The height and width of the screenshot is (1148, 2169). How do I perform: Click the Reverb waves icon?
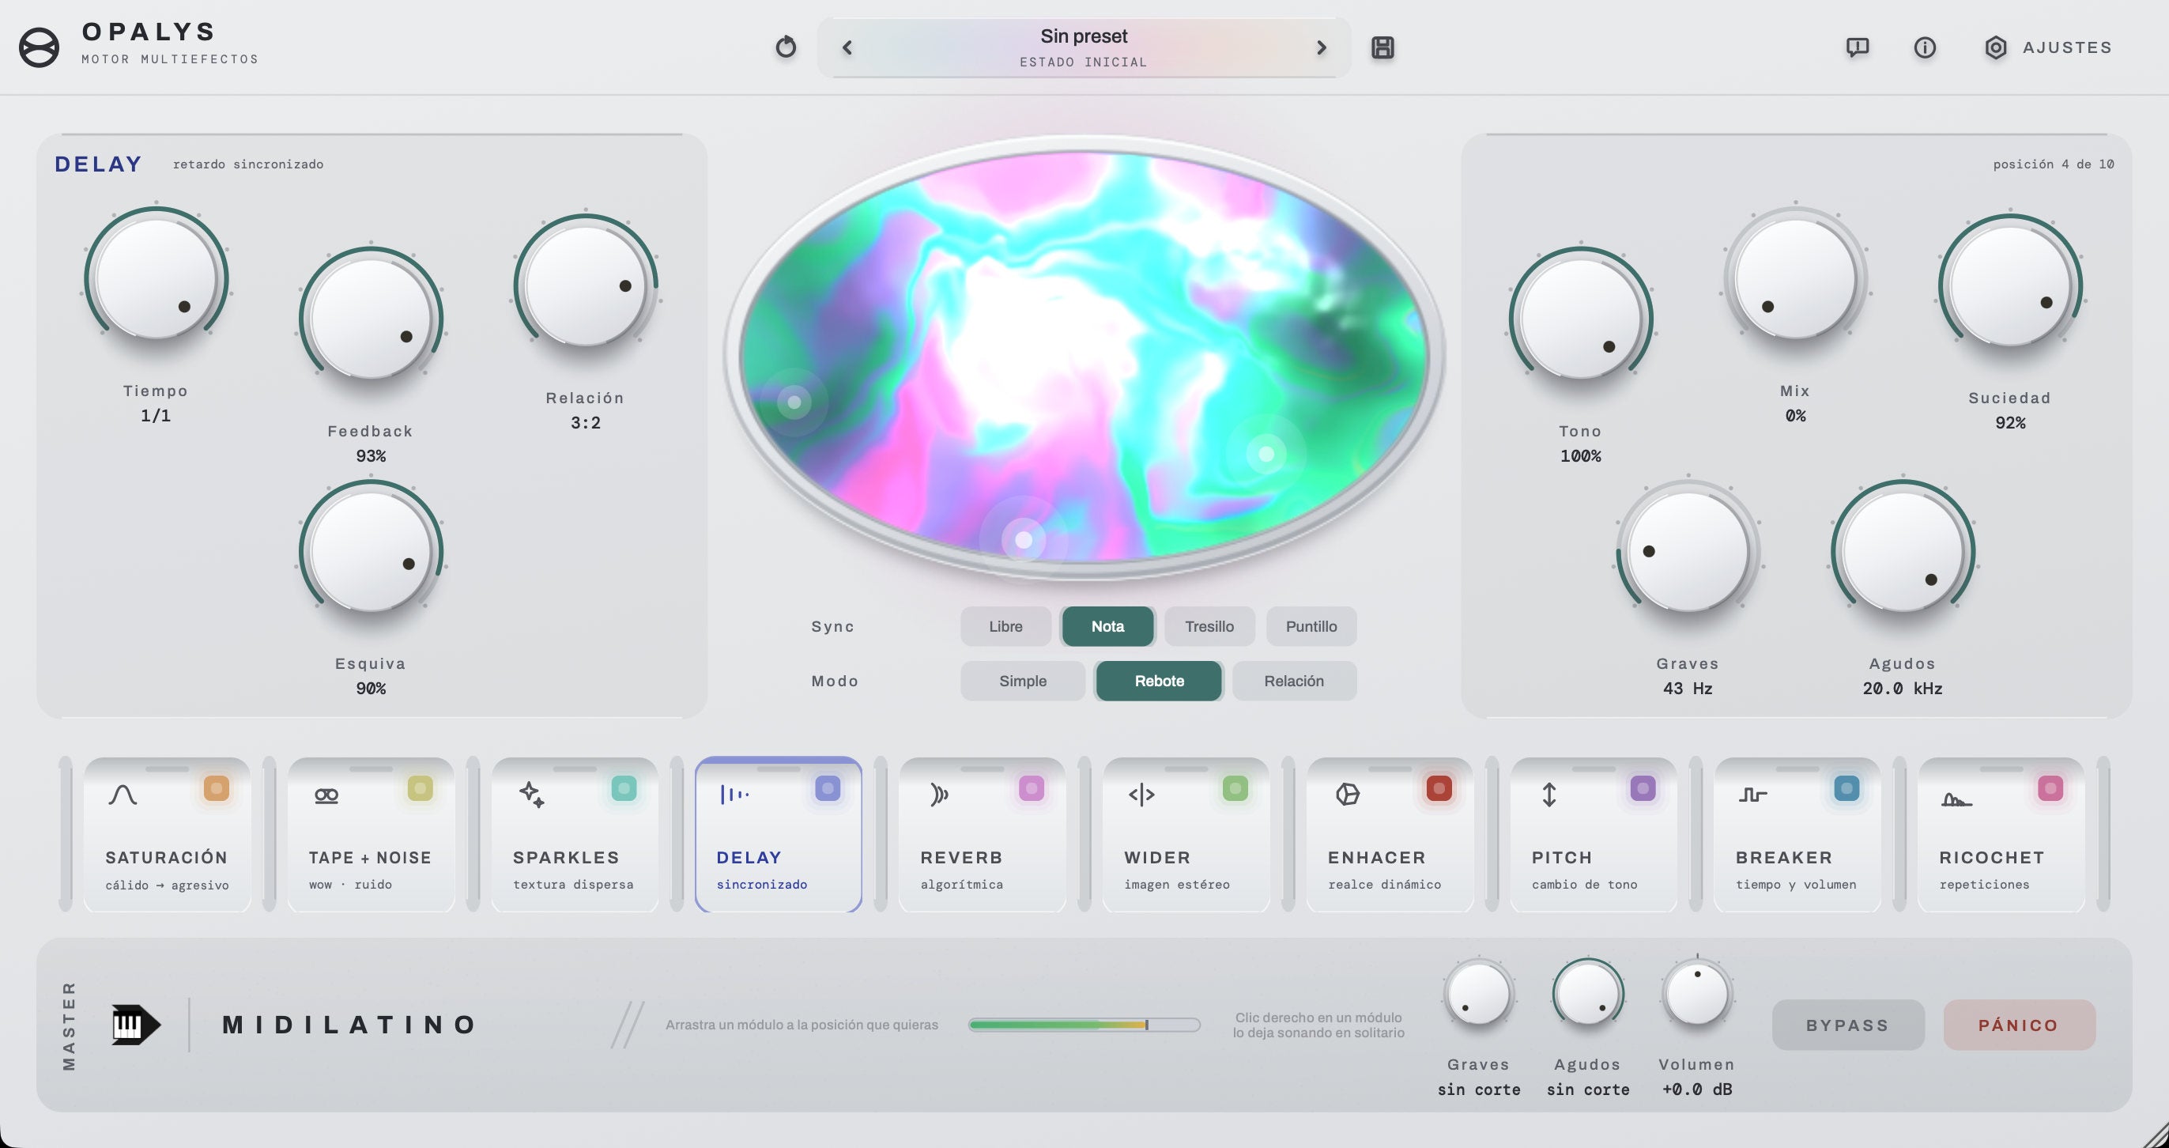coord(939,795)
